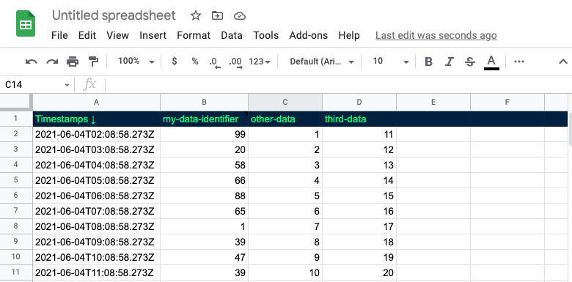This screenshot has width=572, height=282.
Task: Star the Untitled spreadsheet
Action: pyautogui.click(x=196, y=15)
